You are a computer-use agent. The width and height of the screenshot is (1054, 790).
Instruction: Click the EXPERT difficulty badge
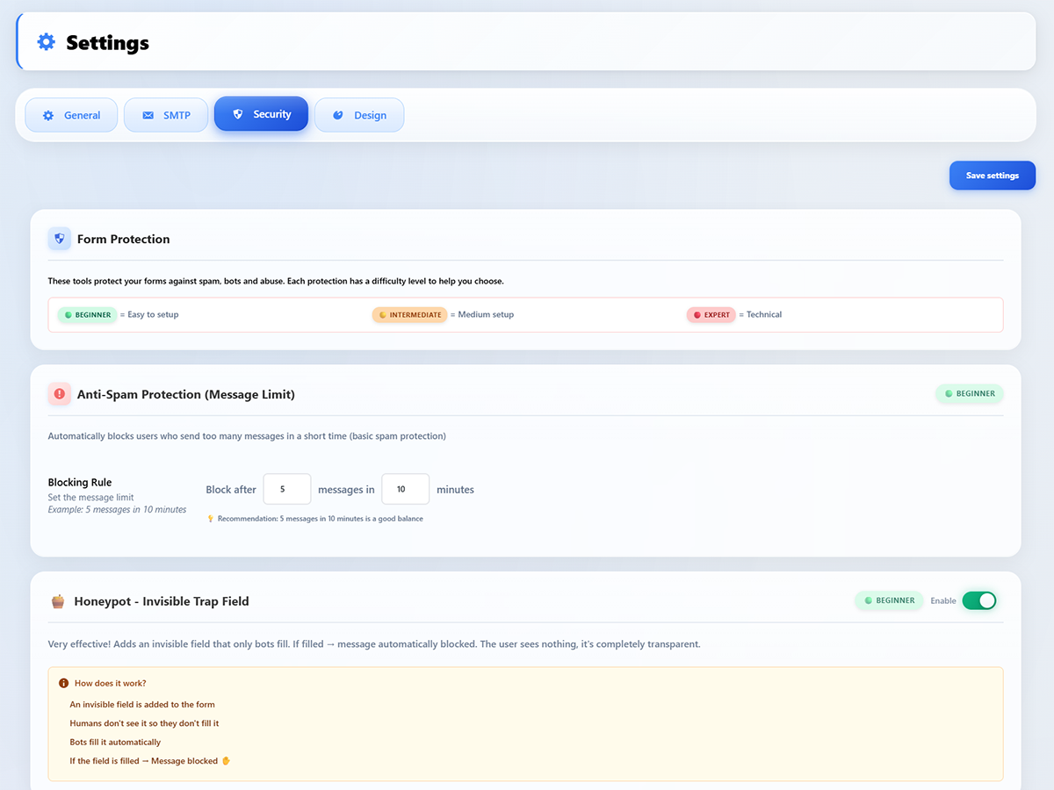coord(711,314)
